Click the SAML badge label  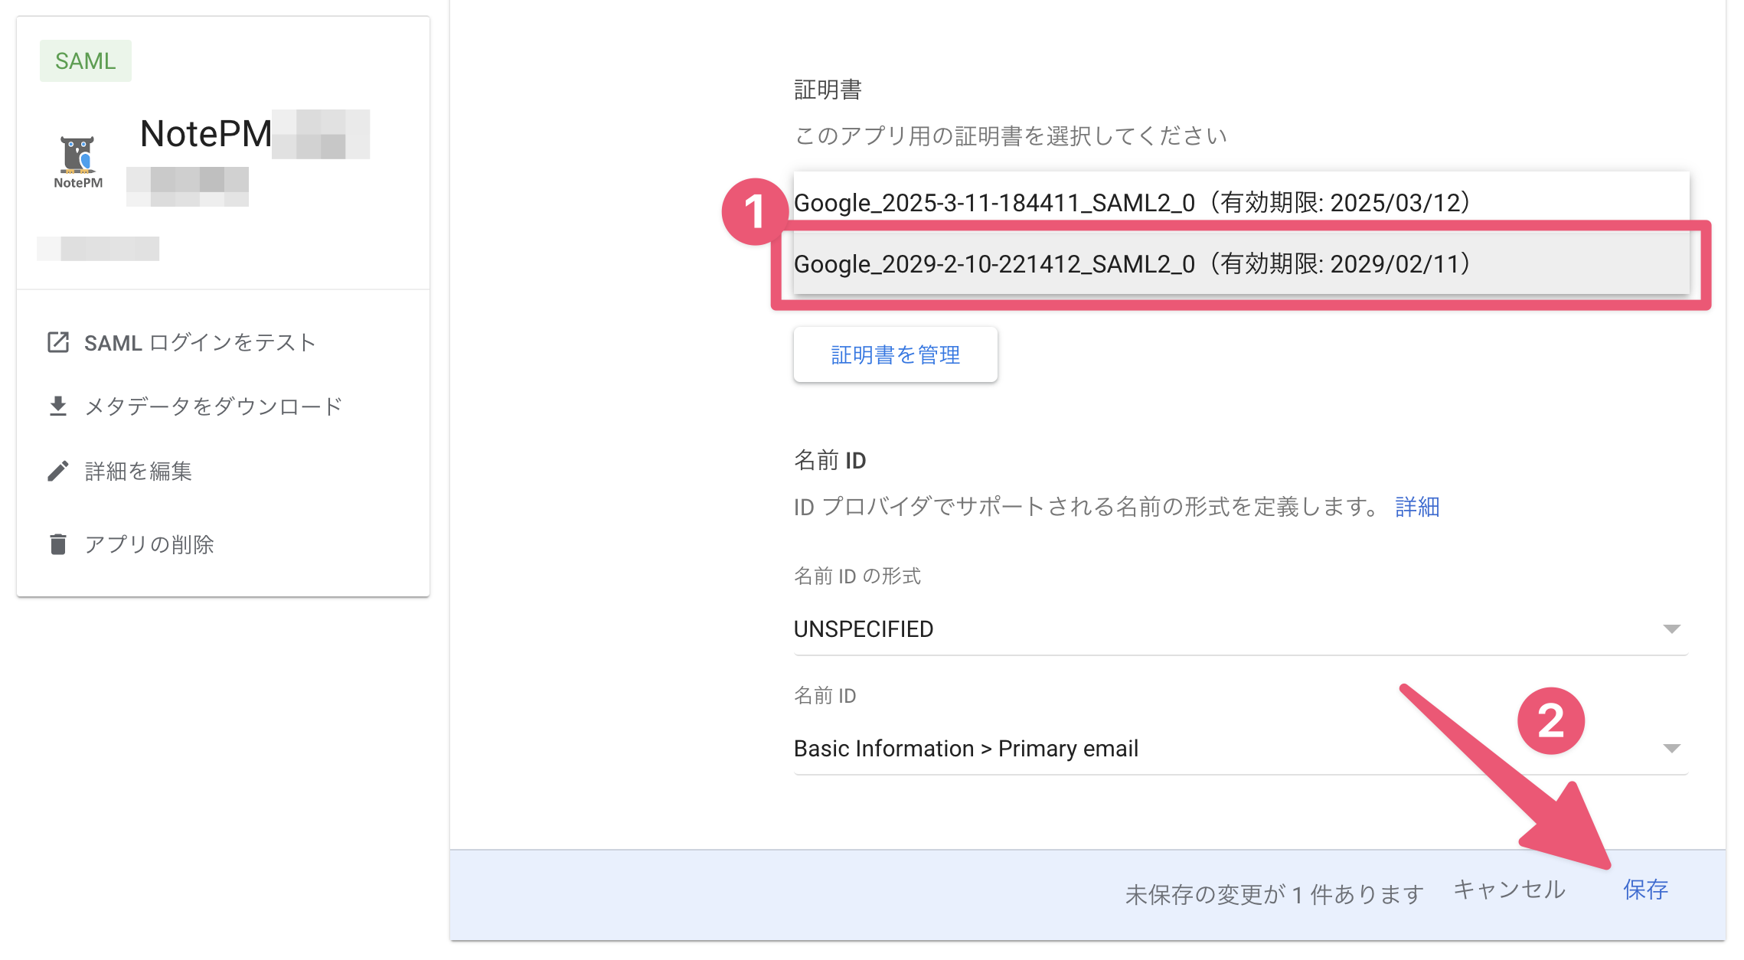(x=86, y=61)
